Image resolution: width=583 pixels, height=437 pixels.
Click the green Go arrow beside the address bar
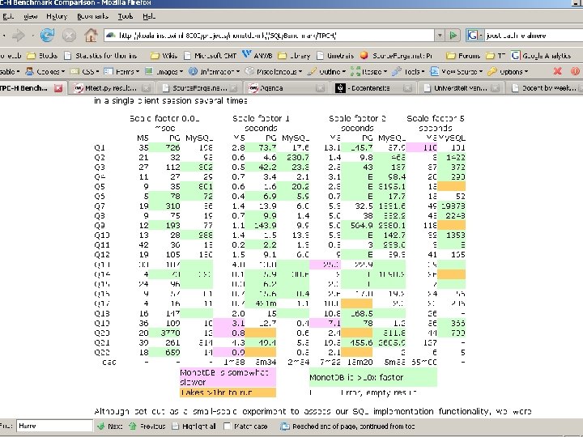click(453, 36)
